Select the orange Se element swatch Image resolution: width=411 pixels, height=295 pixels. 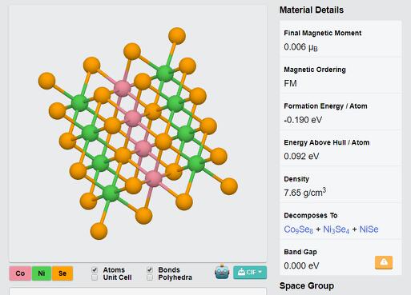(x=62, y=273)
